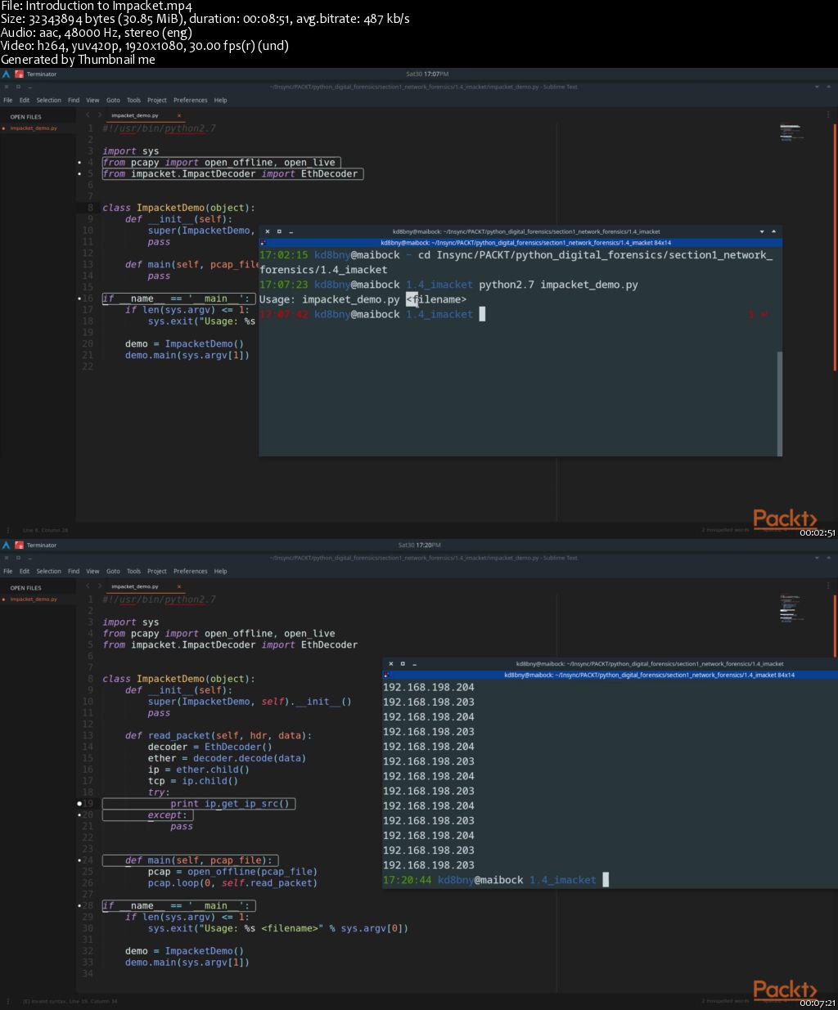Click down arrow on lower Sublime title bar
The height and width of the screenshot is (1010, 838).
pyautogui.click(x=817, y=558)
